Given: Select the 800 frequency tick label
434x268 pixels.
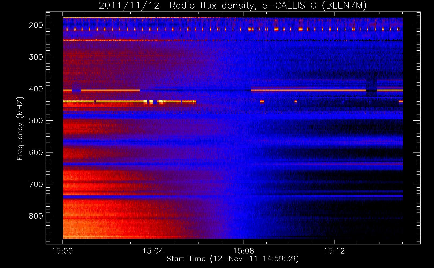Looking at the screenshot, I should tap(36, 216).
